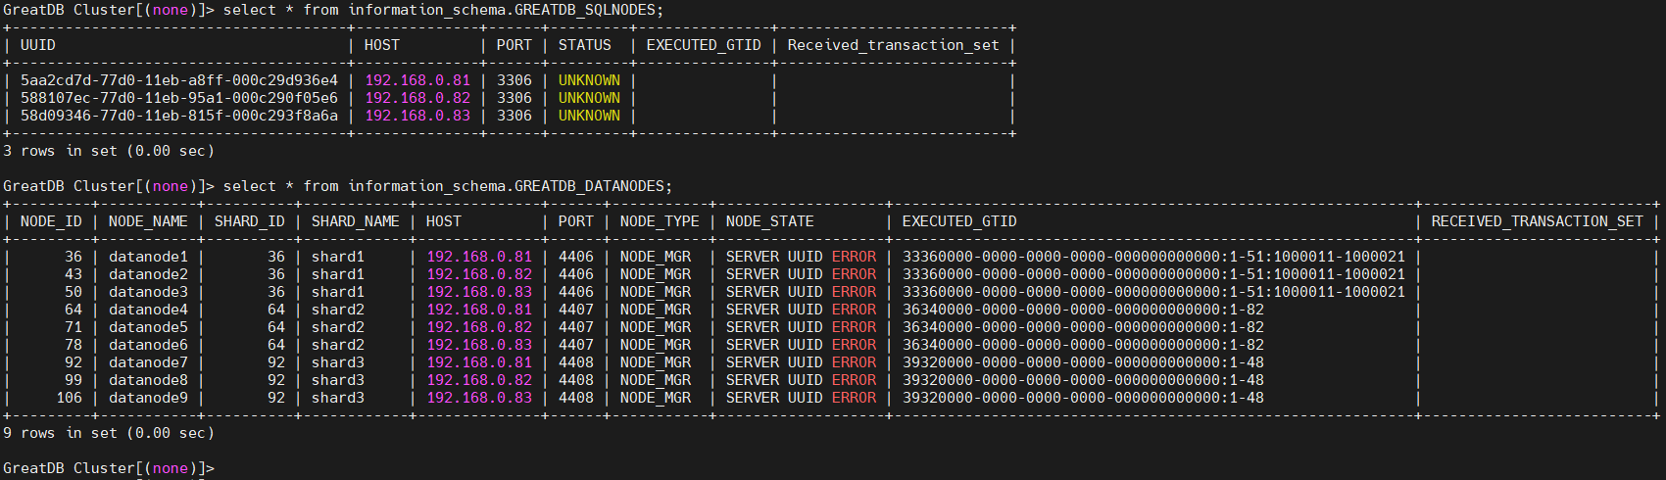The image size is (1666, 480).
Task: Click host 192.168.0.82 in the SQLNODES table
Action: tap(417, 98)
